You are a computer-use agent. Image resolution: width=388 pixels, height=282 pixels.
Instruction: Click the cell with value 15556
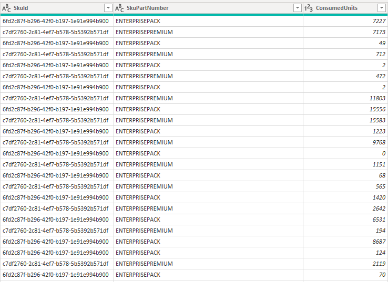345,109
